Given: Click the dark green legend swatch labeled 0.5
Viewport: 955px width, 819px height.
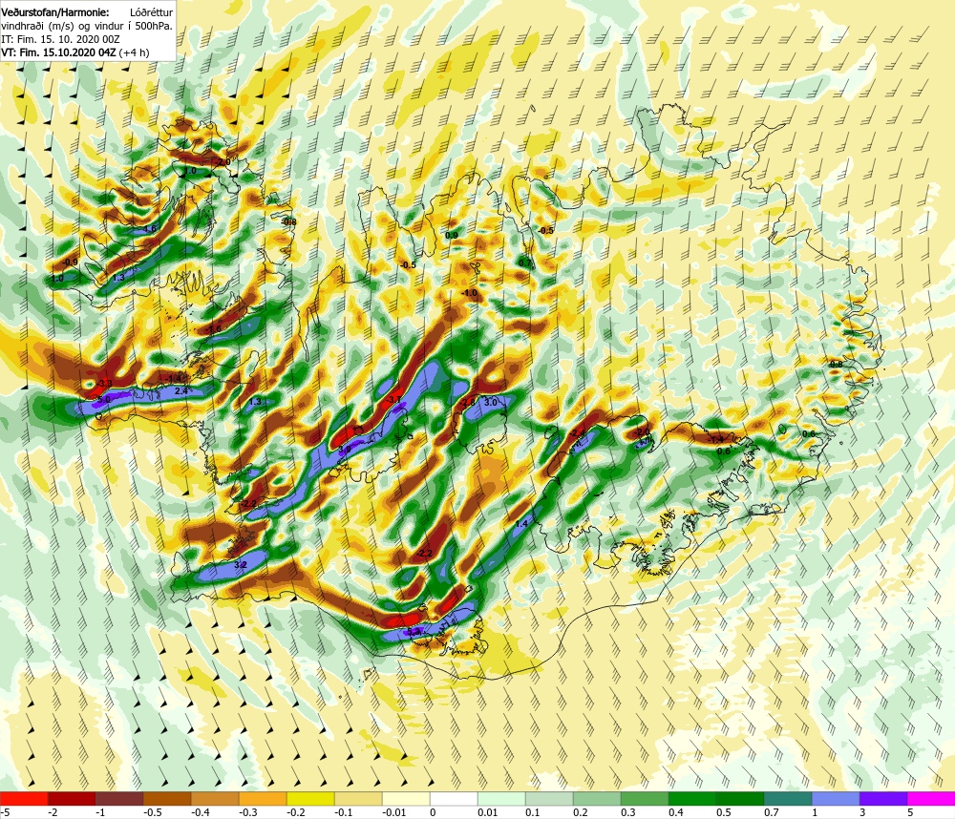Looking at the screenshot, I should pos(740,798).
